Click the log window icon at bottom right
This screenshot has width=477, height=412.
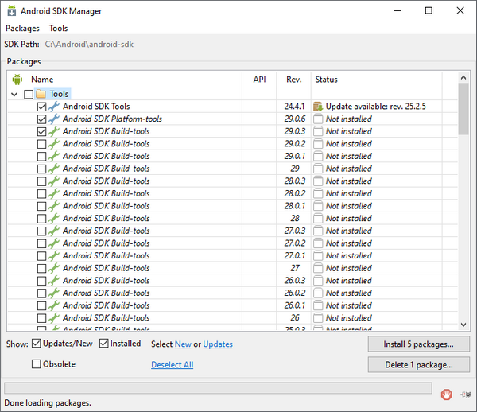(x=465, y=395)
